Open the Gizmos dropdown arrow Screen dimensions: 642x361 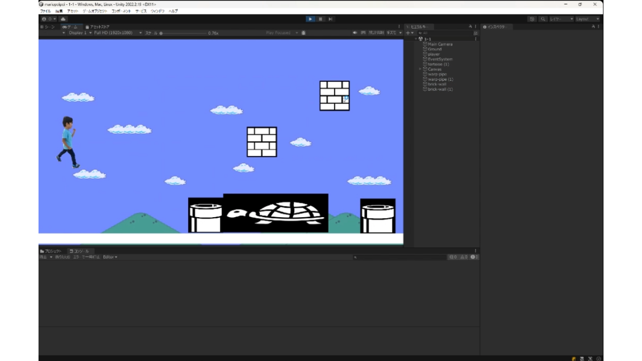coord(401,33)
